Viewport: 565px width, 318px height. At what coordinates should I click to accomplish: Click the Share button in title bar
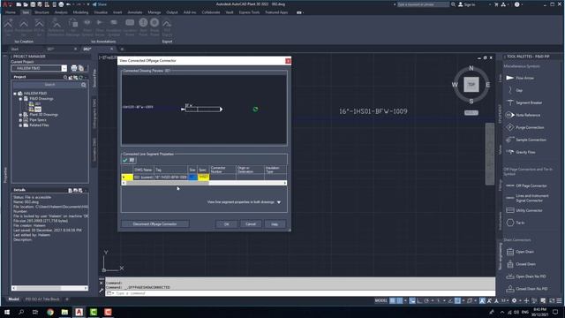click(x=100, y=4)
